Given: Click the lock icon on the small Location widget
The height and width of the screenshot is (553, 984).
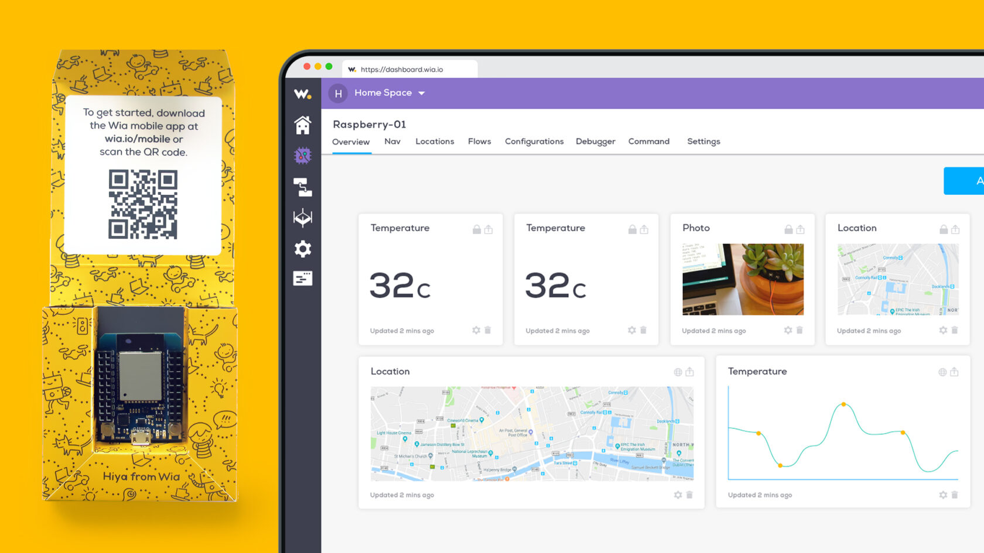Looking at the screenshot, I should coord(944,229).
